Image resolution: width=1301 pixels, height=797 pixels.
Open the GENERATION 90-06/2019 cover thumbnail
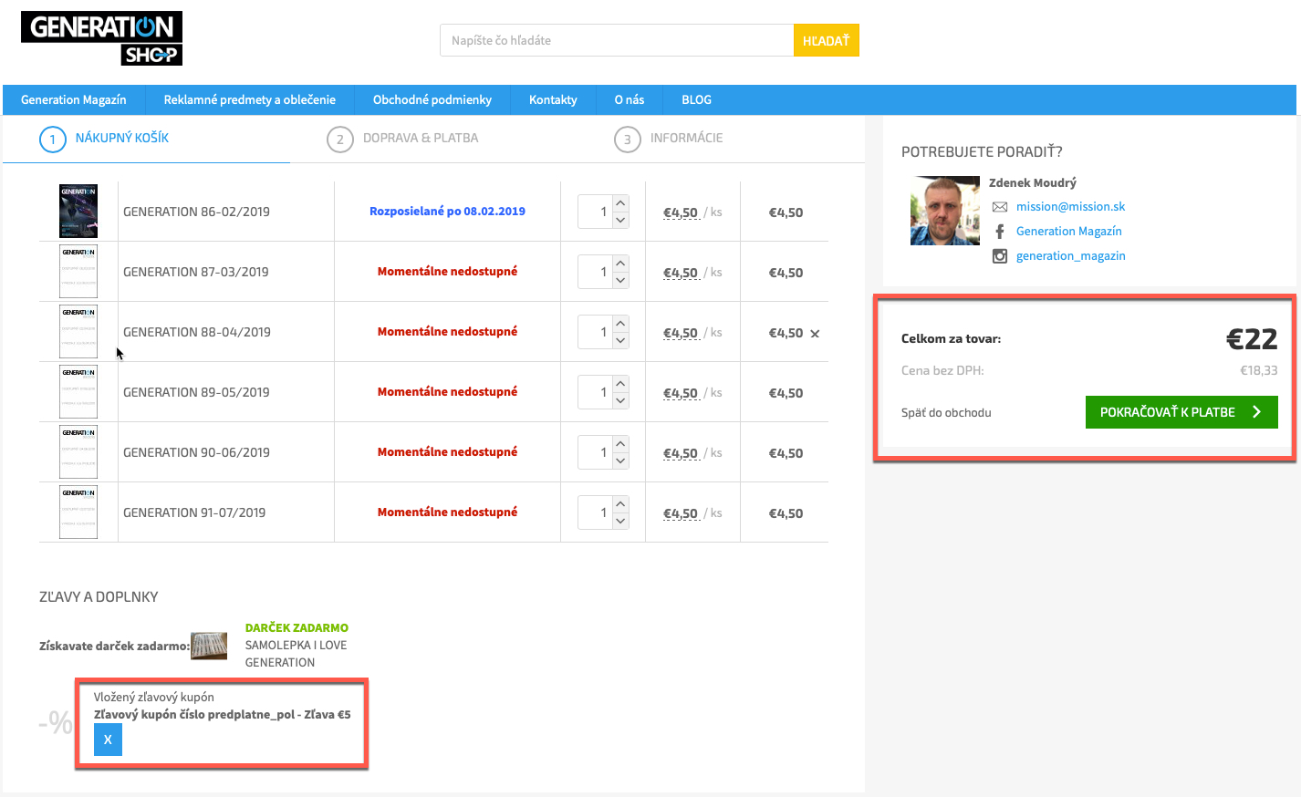[78, 452]
